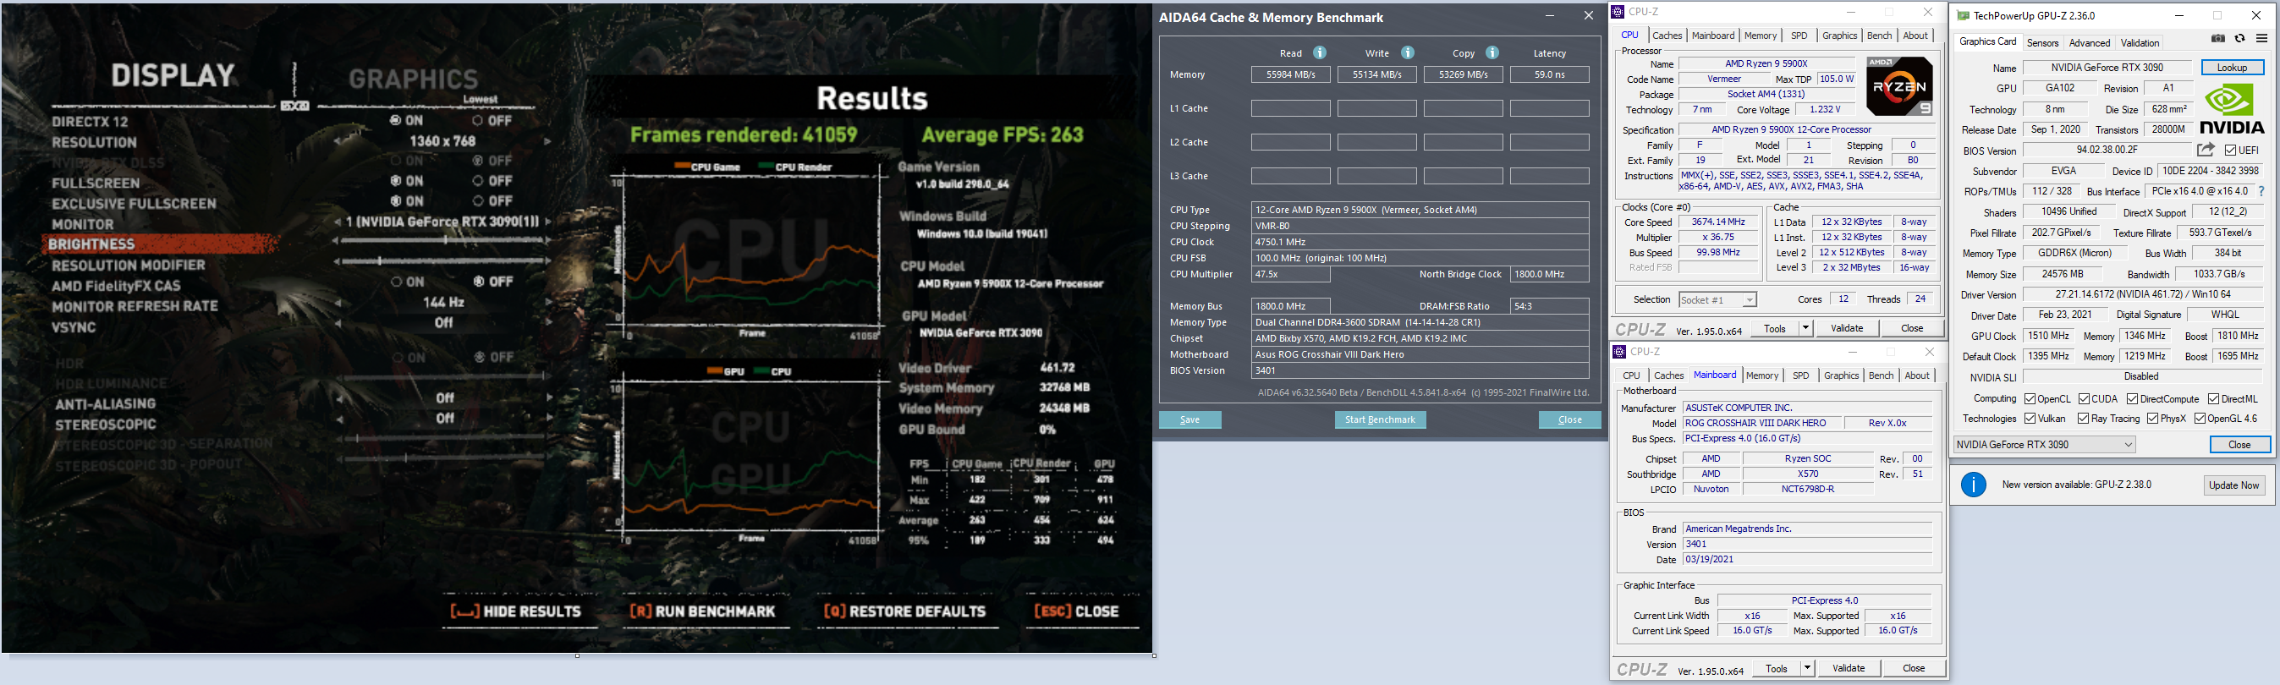Click the Resolution Modifier slider
Viewport: 2280px width, 685px height.
442,261
